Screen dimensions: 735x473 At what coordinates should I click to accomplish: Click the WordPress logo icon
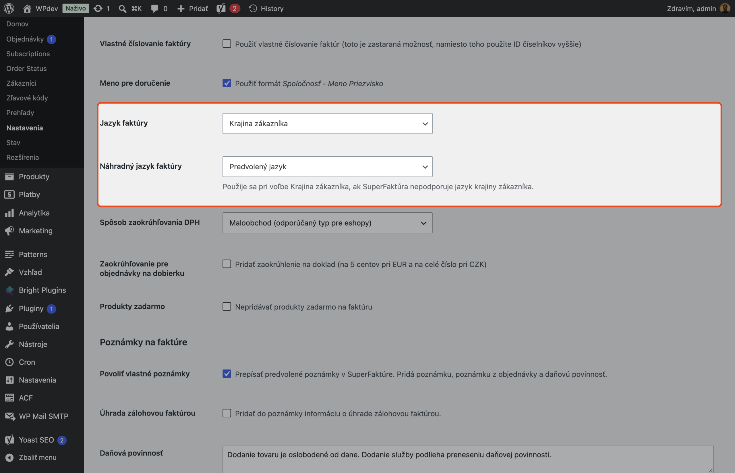[x=9, y=8]
